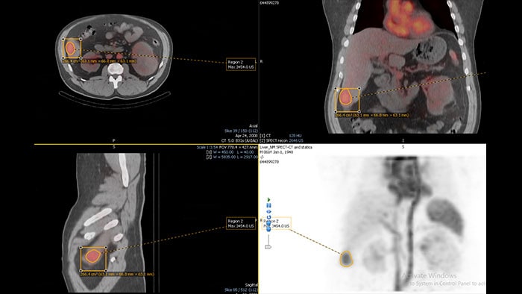Image resolution: width=522 pixels, height=294 pixels.
Task: Click top-left handle of axial ROI box
Action: (63, 40)
